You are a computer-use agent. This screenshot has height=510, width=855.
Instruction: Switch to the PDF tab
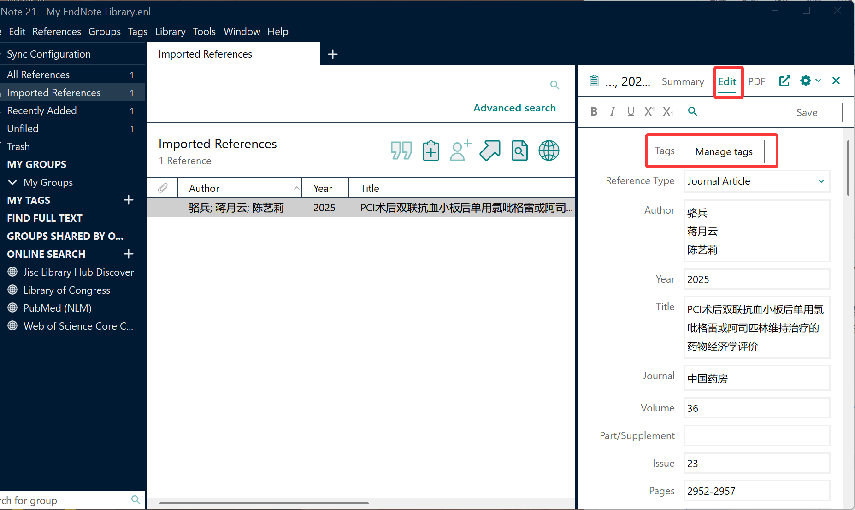(x=756, y=81)
